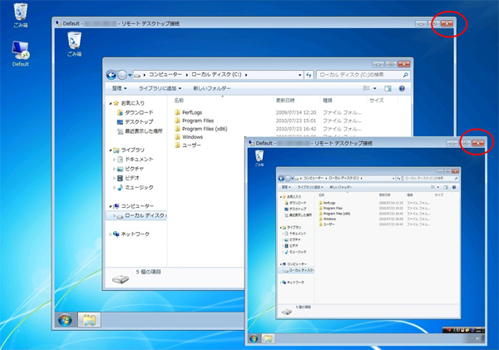499x350 pixels.
Task: Open the view options dropdown arrow in large Explorer
Action: point(374,88)
